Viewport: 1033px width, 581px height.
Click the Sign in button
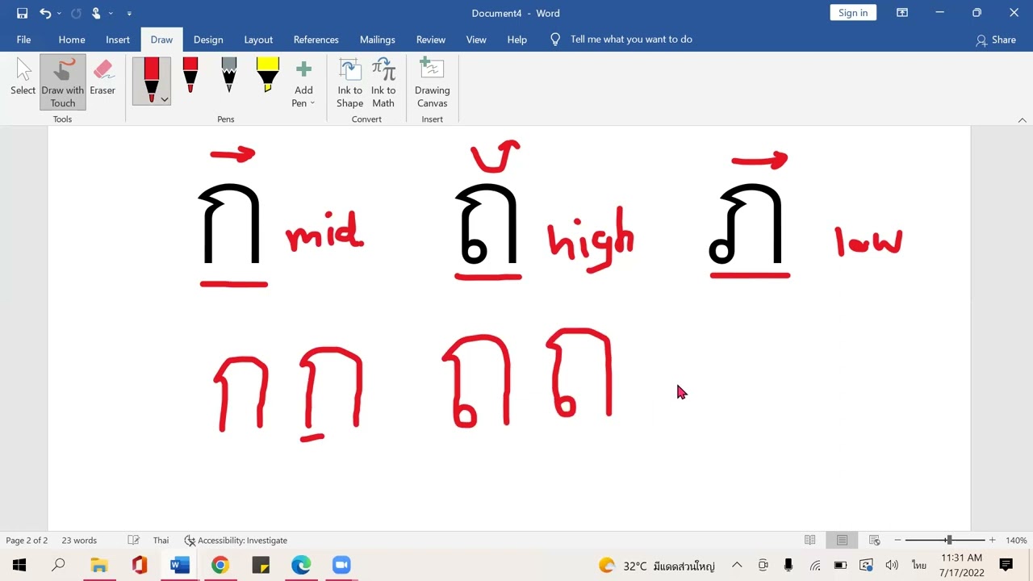(853, 13)
